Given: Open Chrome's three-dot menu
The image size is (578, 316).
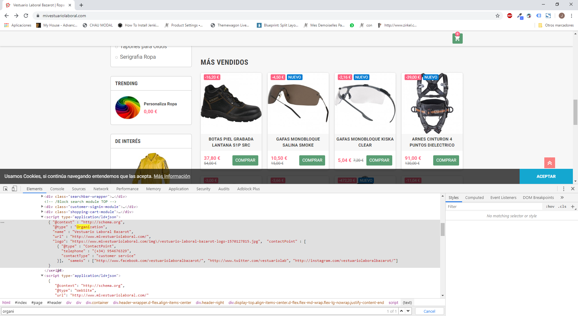Looking at the screenshot, I should tap(571, 16).
